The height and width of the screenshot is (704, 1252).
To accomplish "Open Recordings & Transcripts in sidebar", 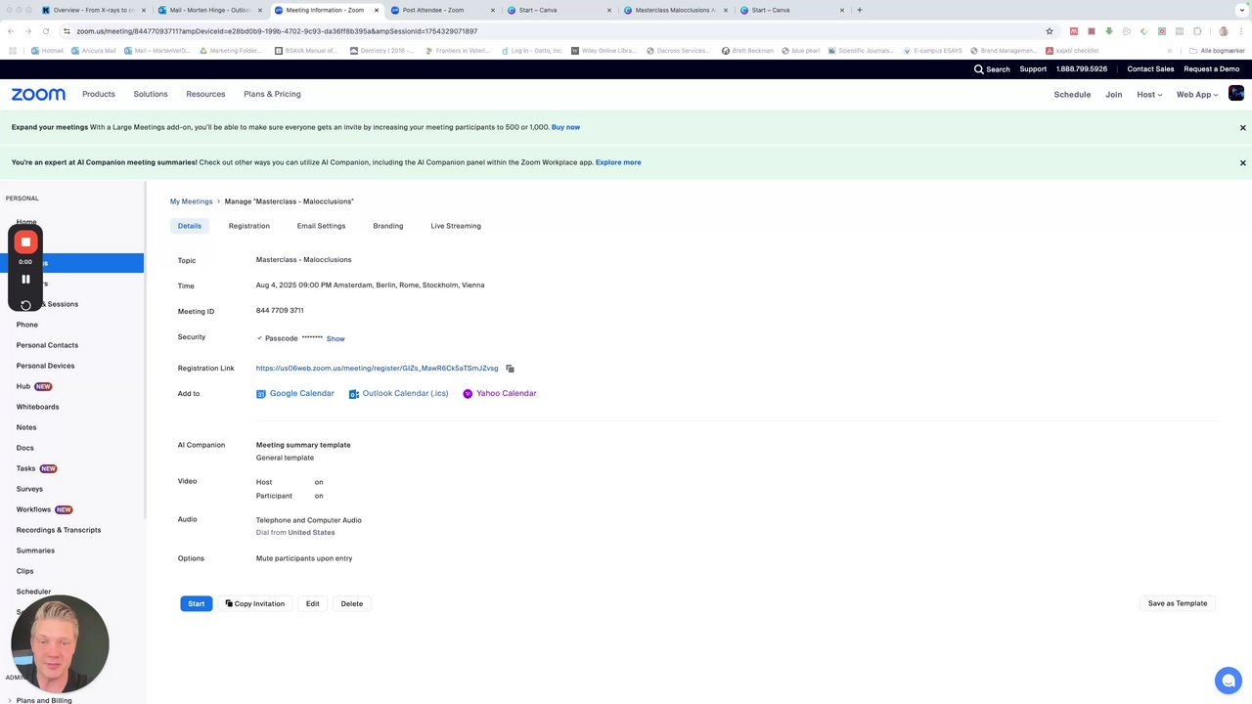I will (x=59, y=530).
